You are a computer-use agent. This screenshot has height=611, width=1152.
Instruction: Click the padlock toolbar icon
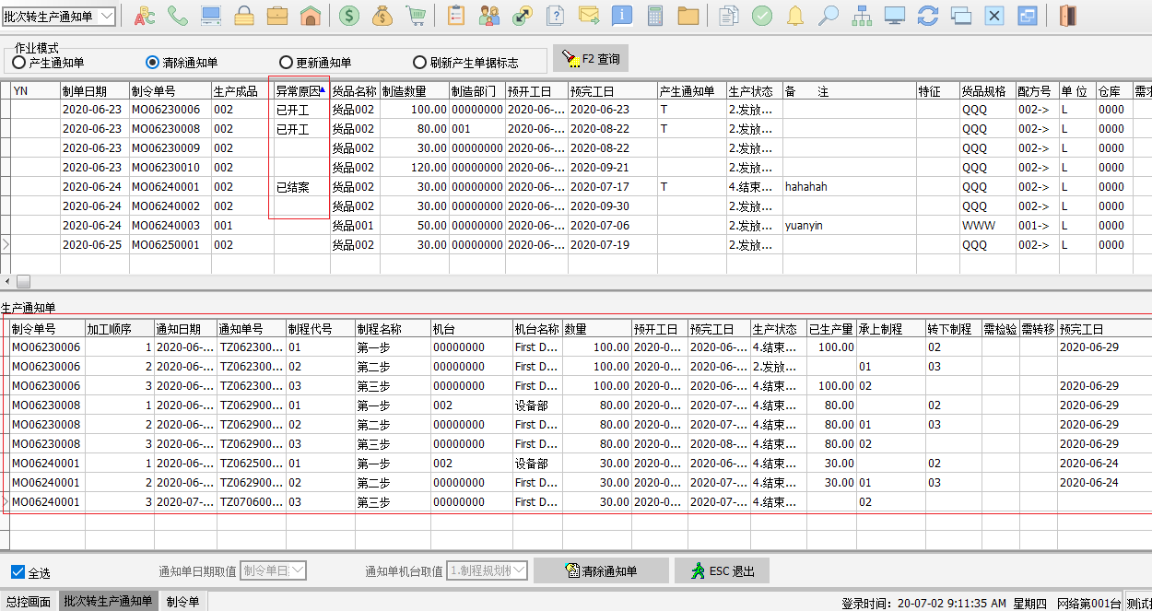coord(244,16)
